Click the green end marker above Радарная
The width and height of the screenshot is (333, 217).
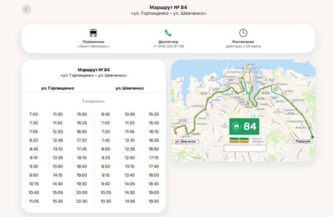coord(313,136)
